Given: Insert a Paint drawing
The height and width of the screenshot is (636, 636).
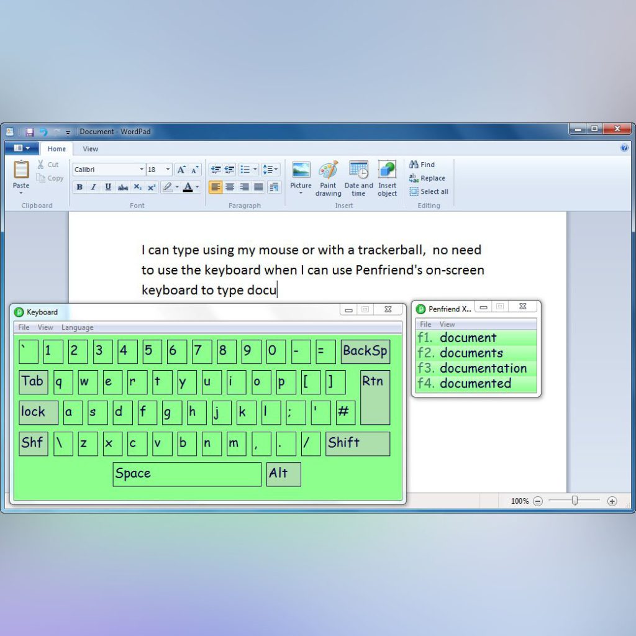Looking at the screenshot, I should click(x=328, y=178).
